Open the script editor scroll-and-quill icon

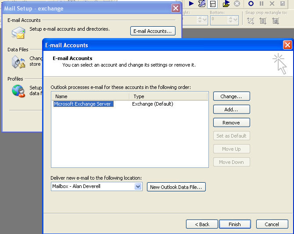[x=202, y=4]
